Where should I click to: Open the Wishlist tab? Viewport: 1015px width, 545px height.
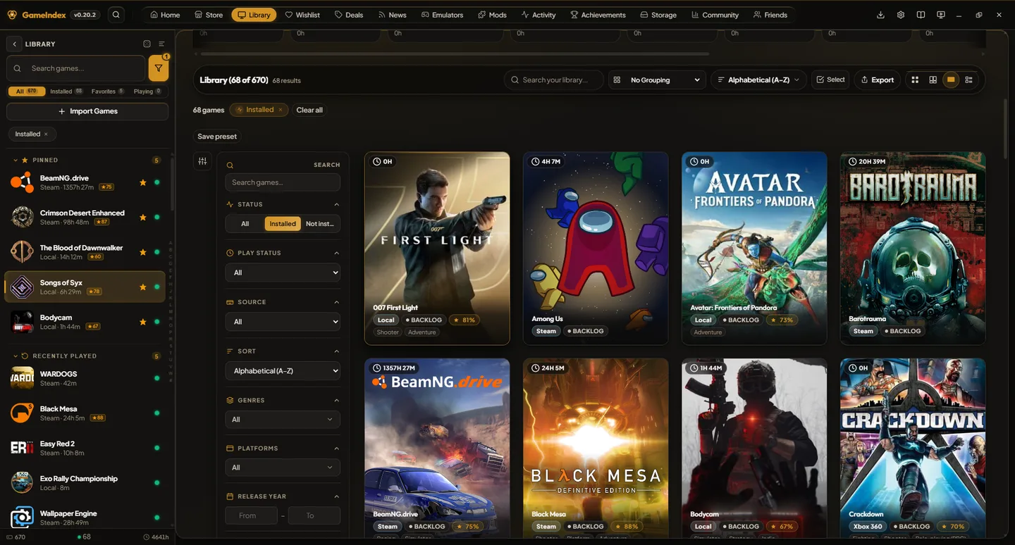click(302, 15)
